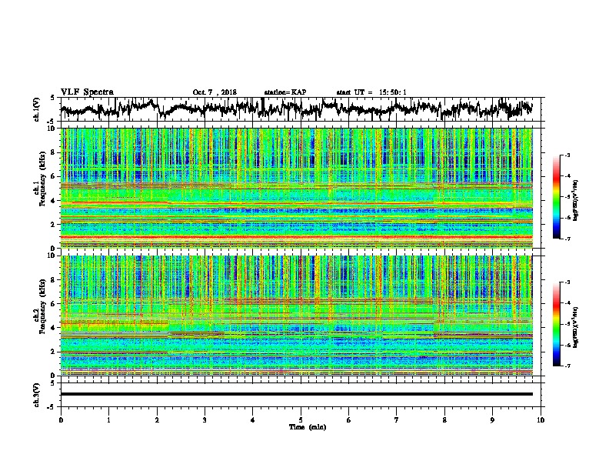
Task: Click the ch.1 colorbar "log(PSD)" label
Action: 576,201
